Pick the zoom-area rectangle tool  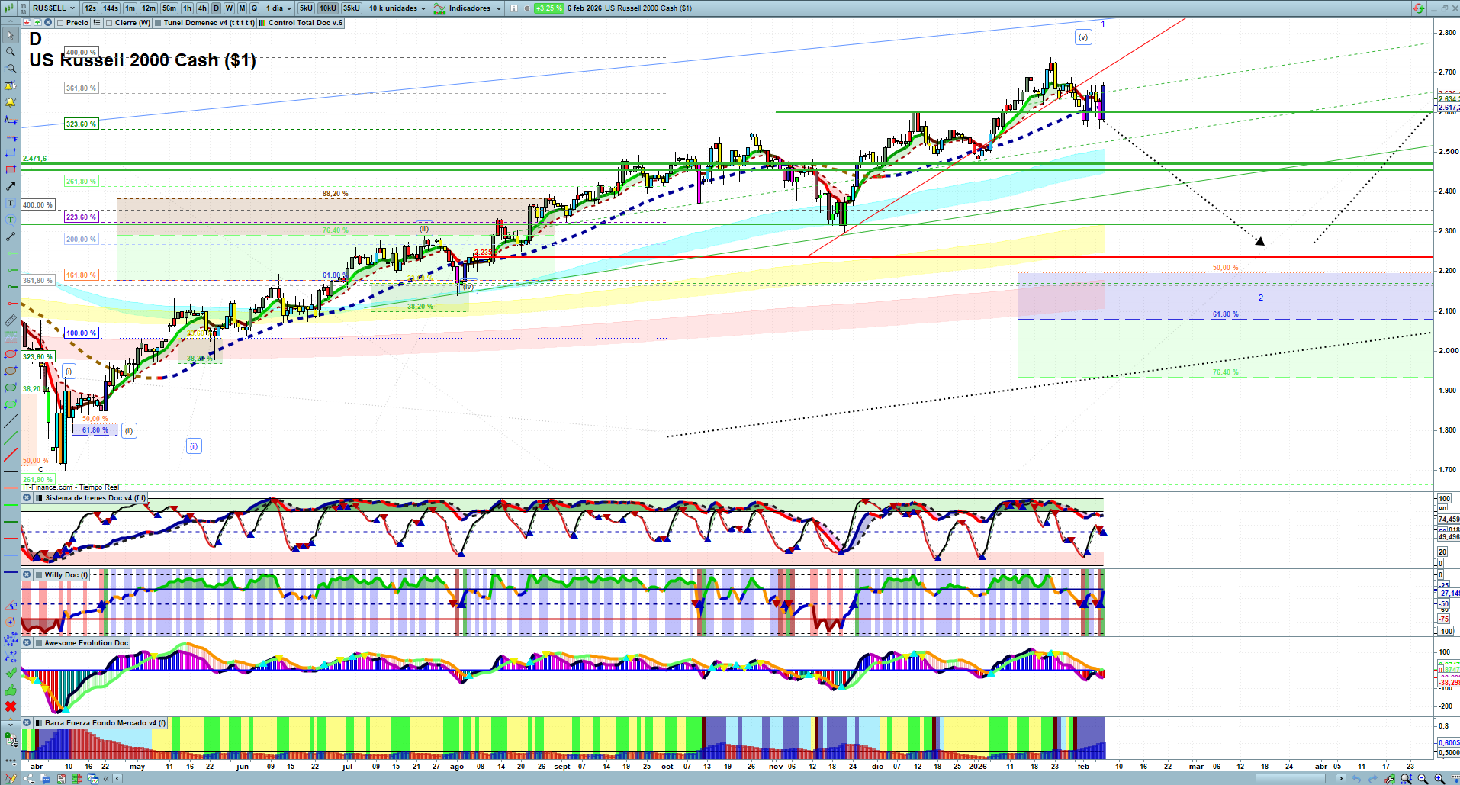[x=11, y=69]
